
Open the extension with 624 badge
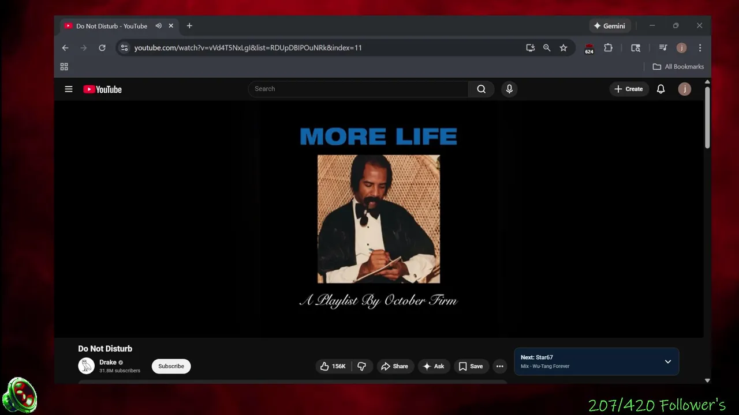[589, 48]
